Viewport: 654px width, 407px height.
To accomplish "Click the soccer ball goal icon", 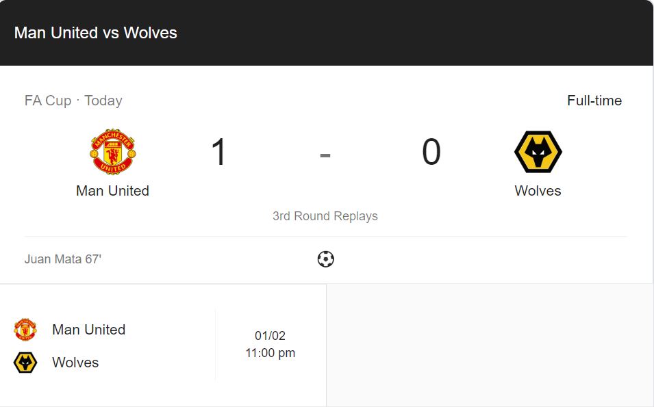I will tap(325, 259).
